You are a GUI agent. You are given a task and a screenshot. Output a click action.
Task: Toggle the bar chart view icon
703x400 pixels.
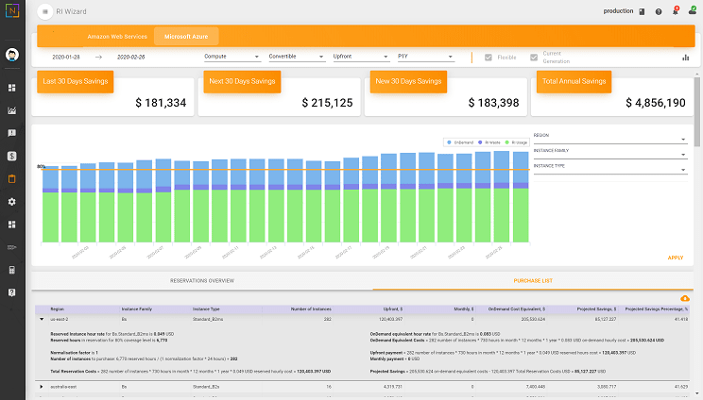[685, 57]
